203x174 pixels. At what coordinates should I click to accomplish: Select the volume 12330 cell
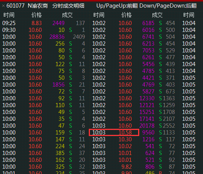(x=147, y=98)
